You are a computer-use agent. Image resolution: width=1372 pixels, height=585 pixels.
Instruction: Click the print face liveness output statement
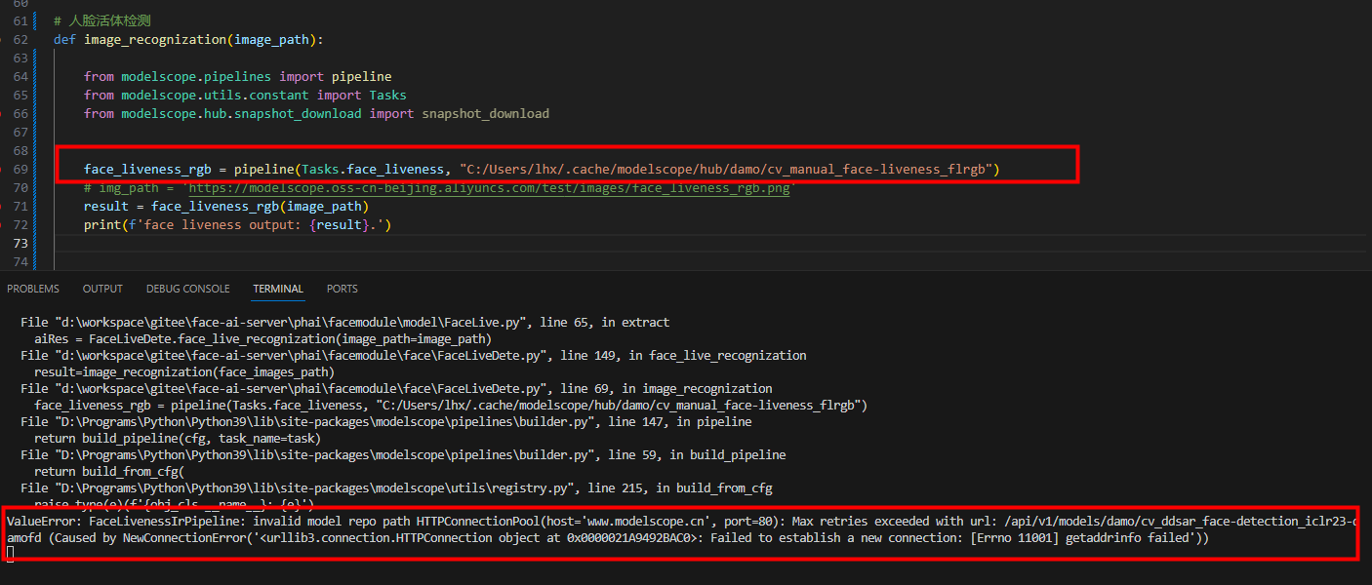coord(237,225)
